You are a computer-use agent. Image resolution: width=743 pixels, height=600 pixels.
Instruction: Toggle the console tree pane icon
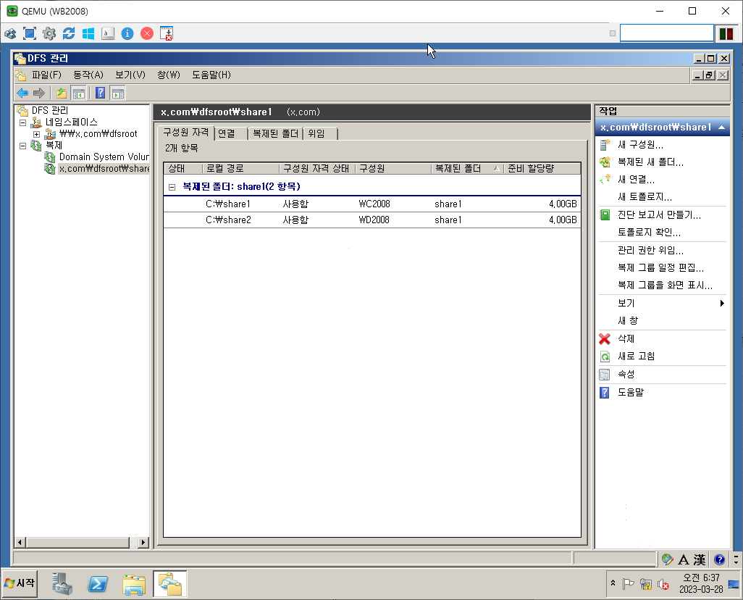click(x=79, y=93)
